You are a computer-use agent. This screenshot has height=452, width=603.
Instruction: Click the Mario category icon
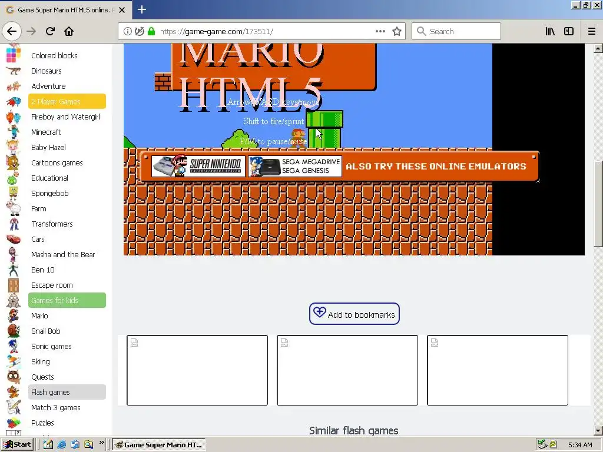[x=14, y=315]
